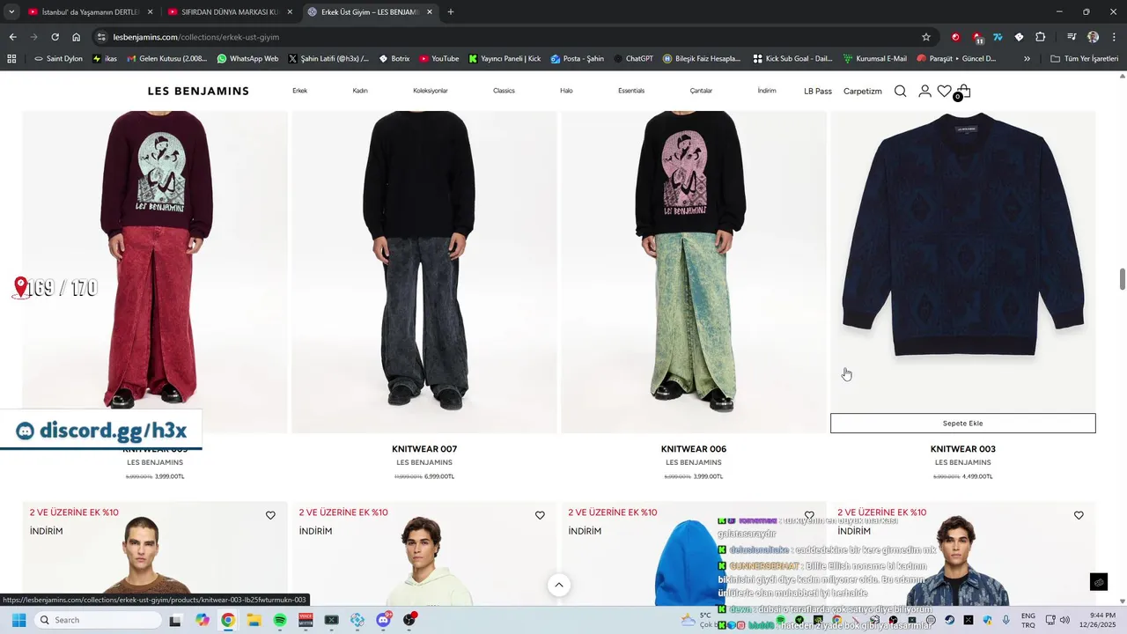This screenshot has height=634, width=1127.
Task: Open the Saint Dylon bookmark
Action: (58, 59)
